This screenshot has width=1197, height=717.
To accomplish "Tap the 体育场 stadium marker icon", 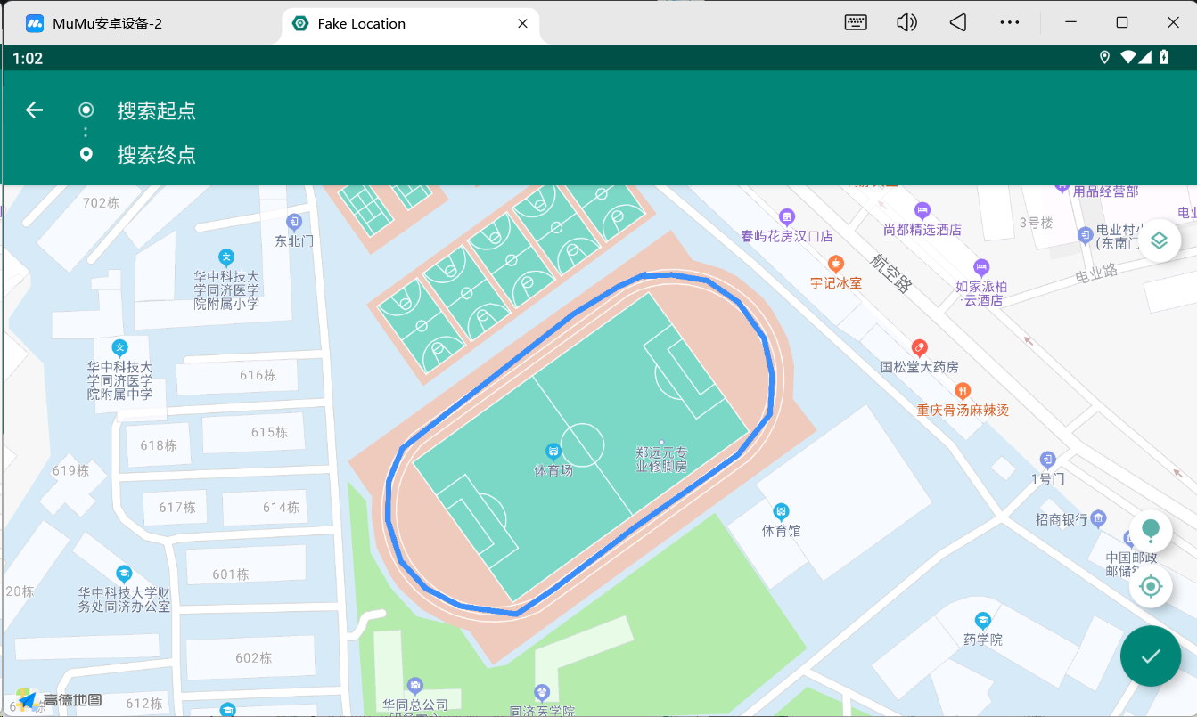I will pos(553,451).
